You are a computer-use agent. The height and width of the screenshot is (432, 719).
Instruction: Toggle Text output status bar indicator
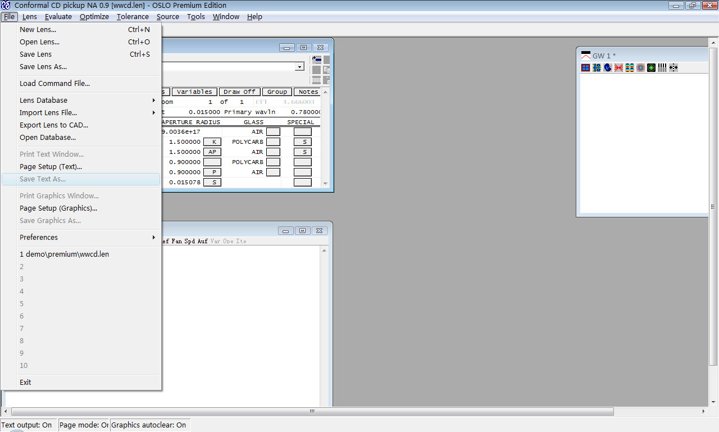(27, 425)
